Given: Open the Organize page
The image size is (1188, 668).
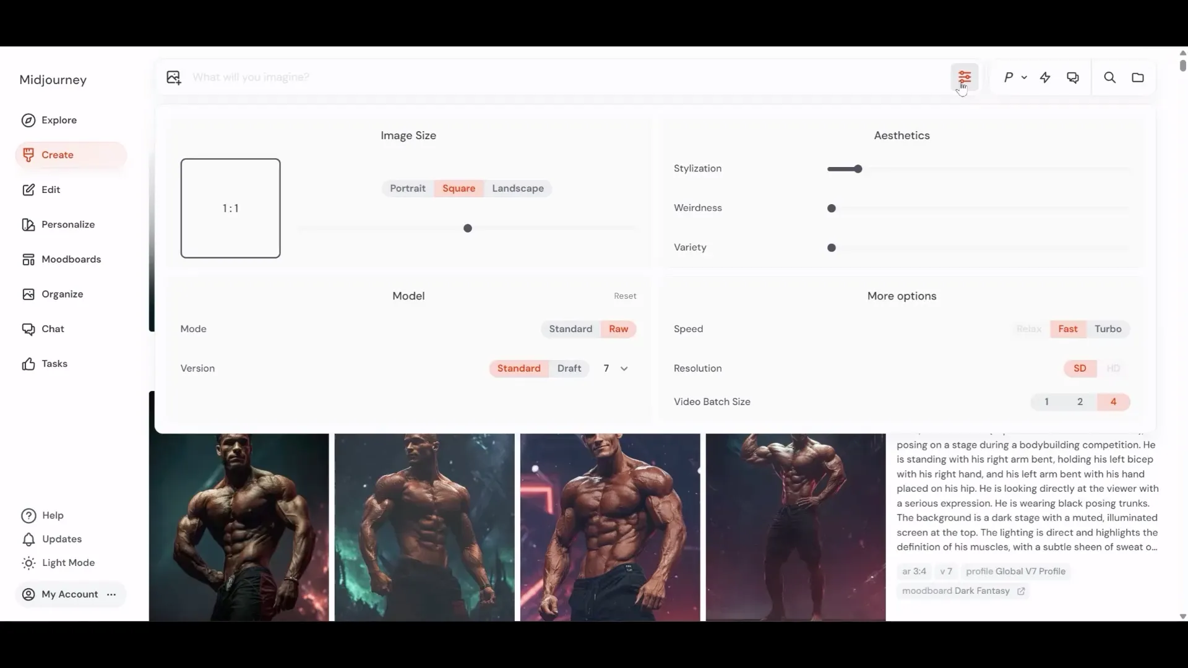Looking at the screenshot, I should pos(62,294).
